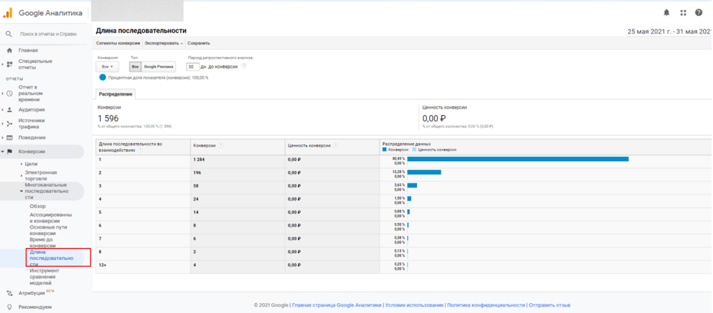Click the Аудитория person icon
This screenshot has height=313, width=713.
click(10, 109)
